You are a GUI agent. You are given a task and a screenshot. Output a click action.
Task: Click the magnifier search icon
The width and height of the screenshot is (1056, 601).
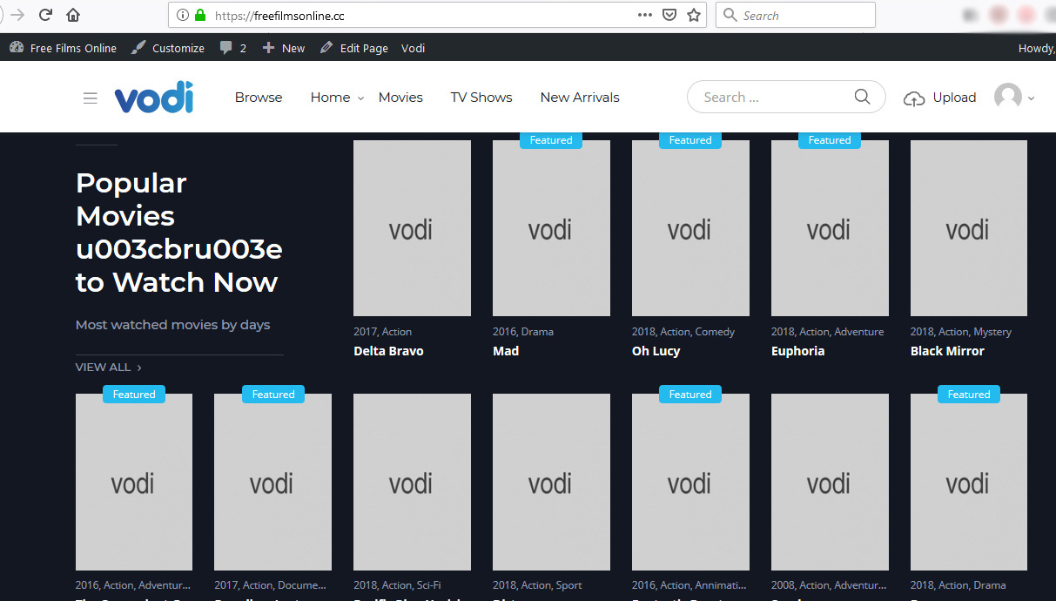[862, 97]
